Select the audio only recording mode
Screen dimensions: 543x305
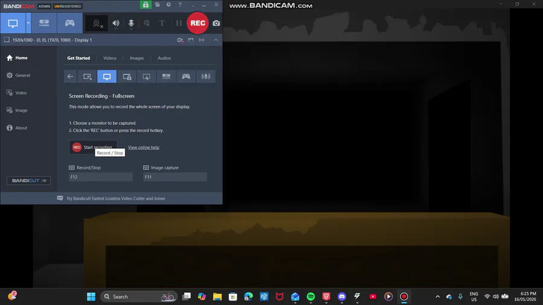coord(206,77)
